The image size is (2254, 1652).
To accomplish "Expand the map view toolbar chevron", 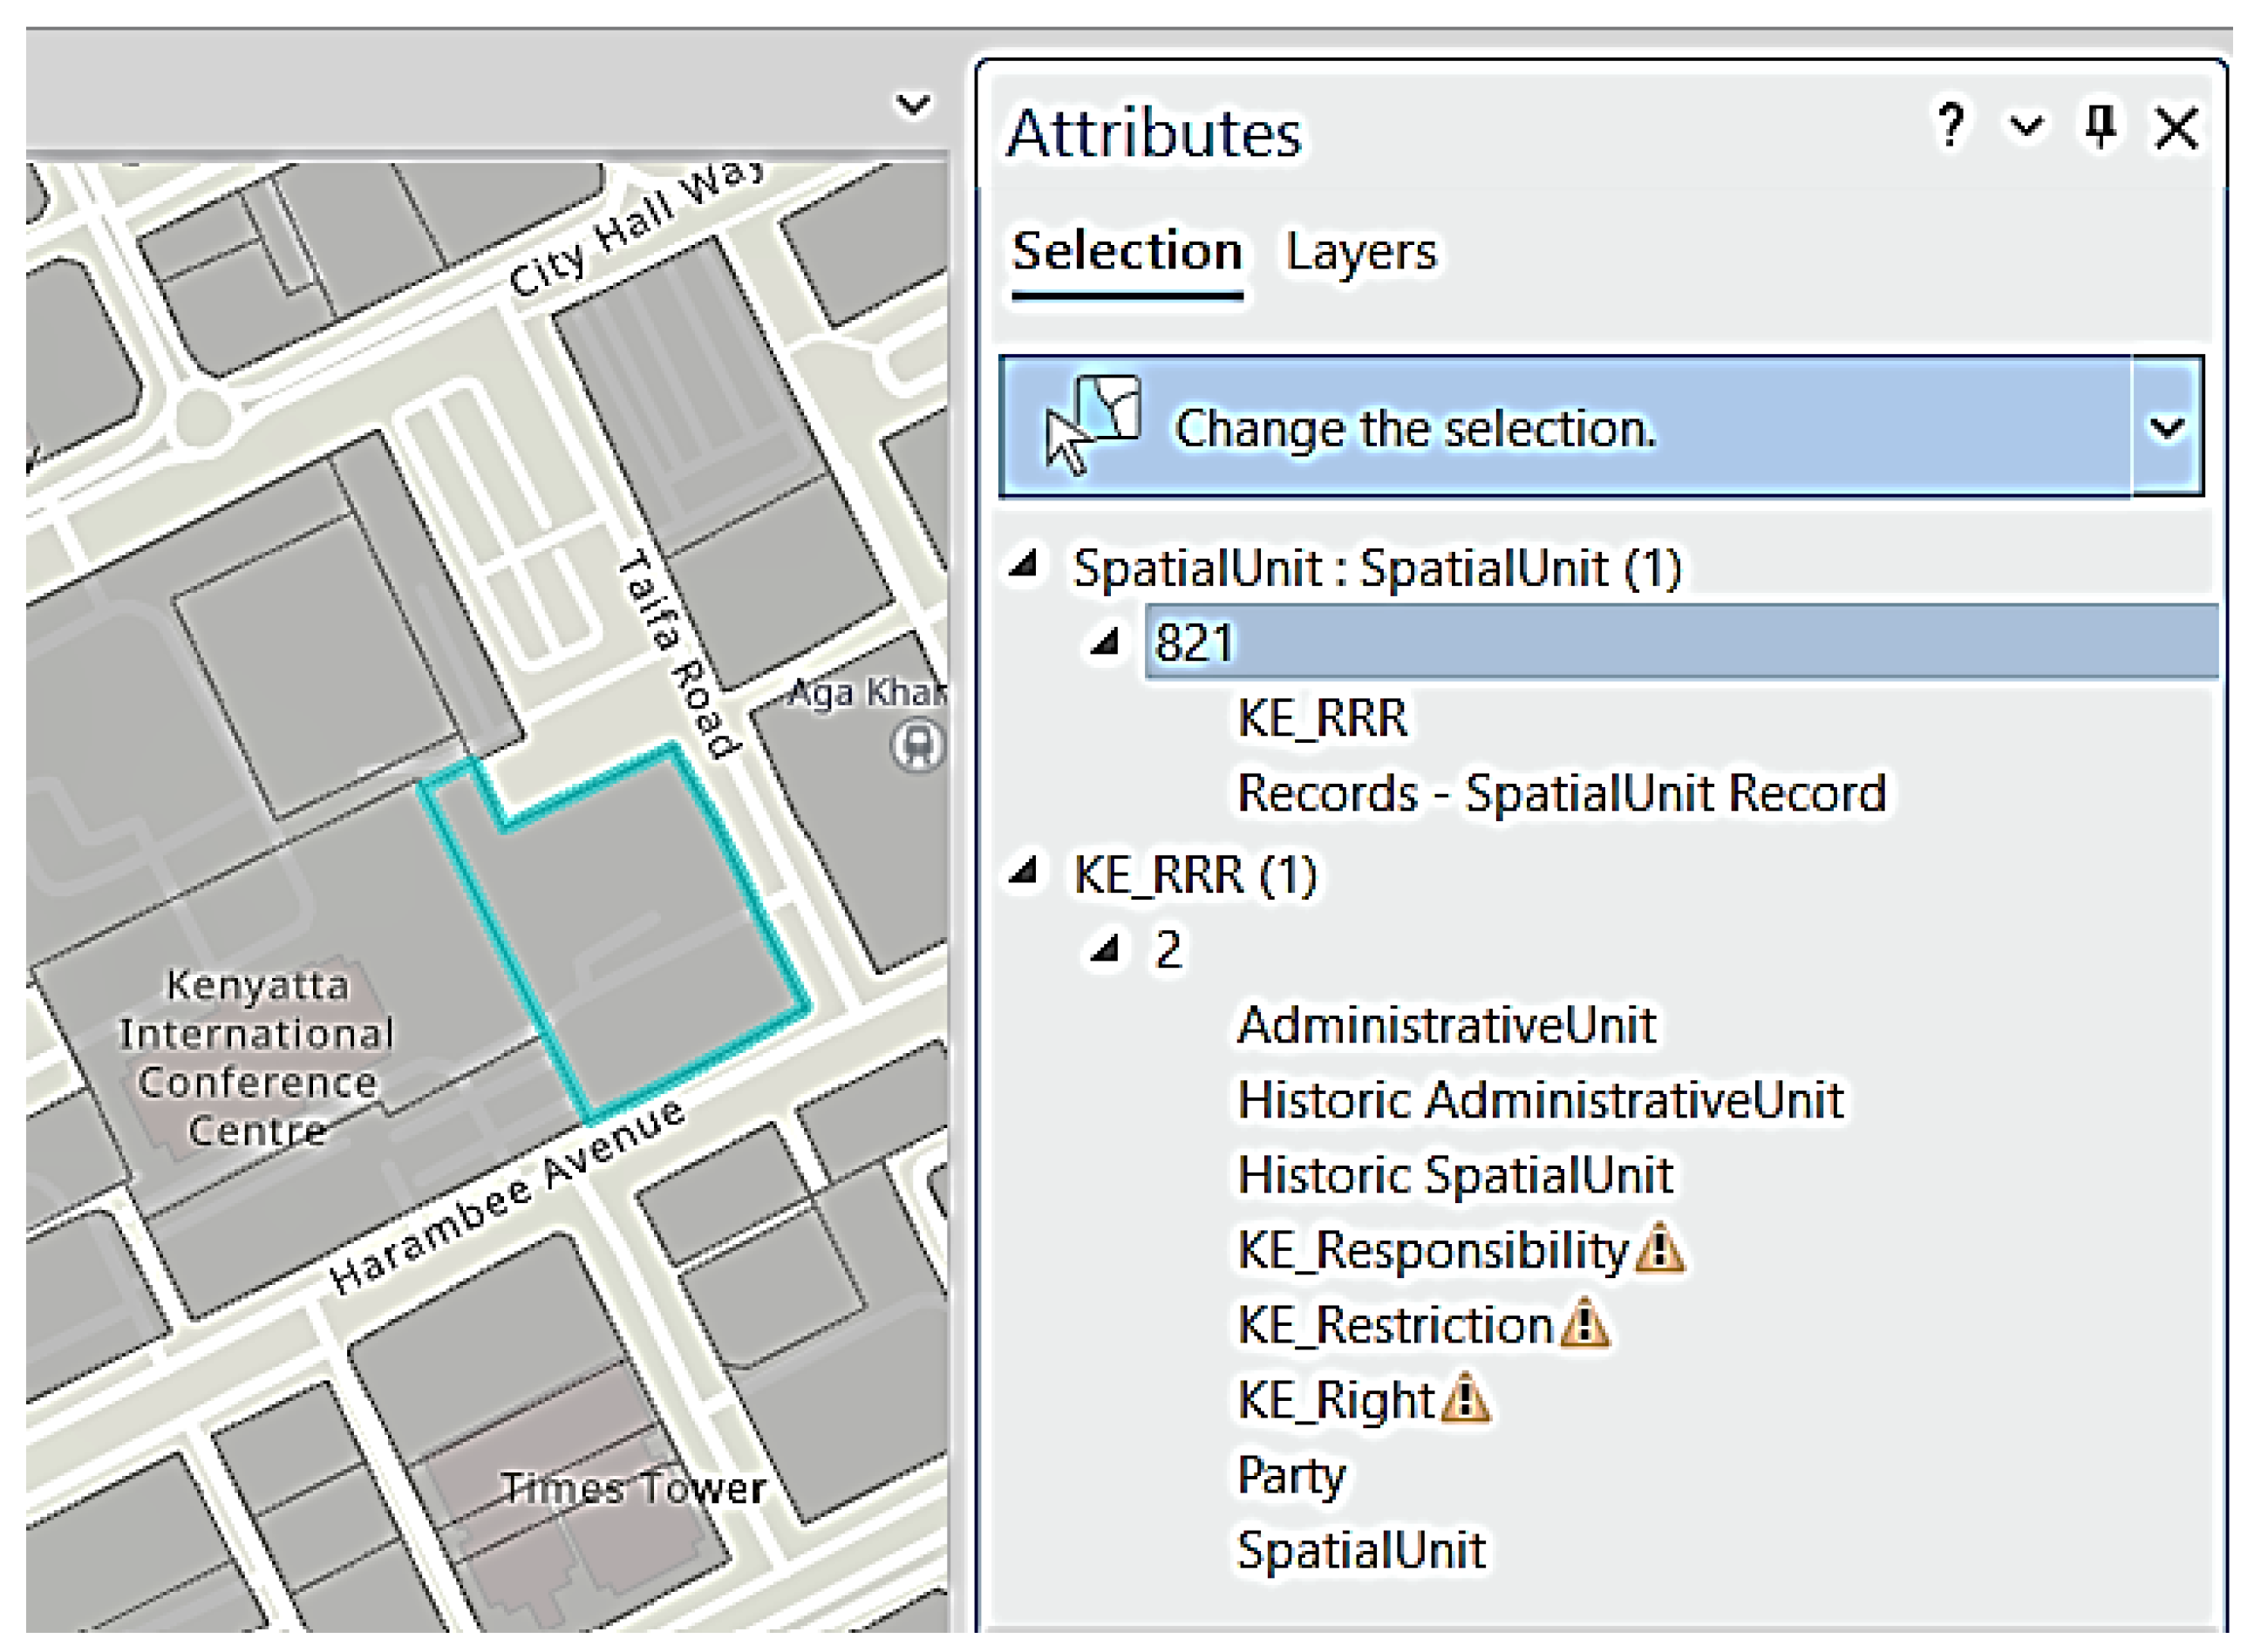I will coord(912,105).
